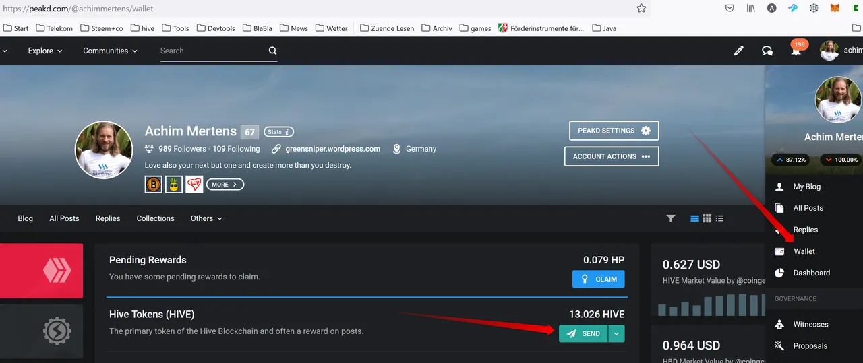Viewport: 863px width, 363px height.
Task: Open Witnesses in governance menu
Action: click(810, 324)
